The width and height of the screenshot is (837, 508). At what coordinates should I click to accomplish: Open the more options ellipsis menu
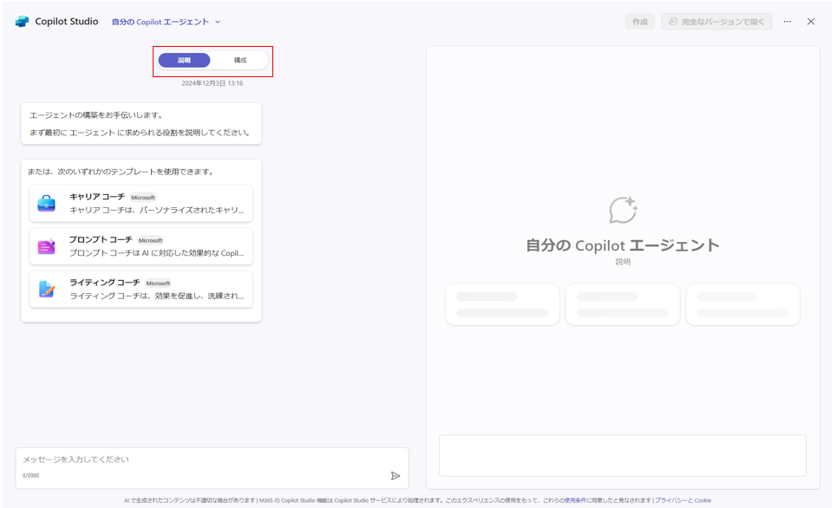point(788,22)
